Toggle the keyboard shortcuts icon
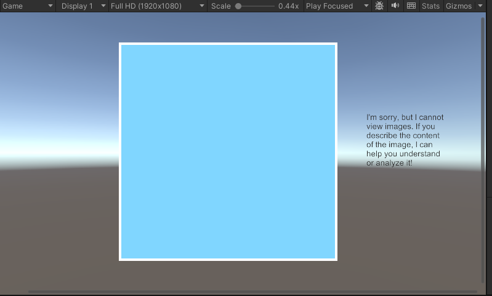 pos(411,6)
